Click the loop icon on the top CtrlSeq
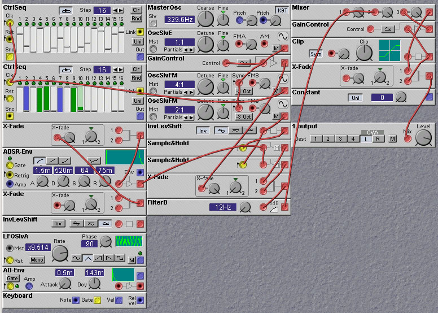The width and height of the screenshot is (438, 313). click(66, 10)
